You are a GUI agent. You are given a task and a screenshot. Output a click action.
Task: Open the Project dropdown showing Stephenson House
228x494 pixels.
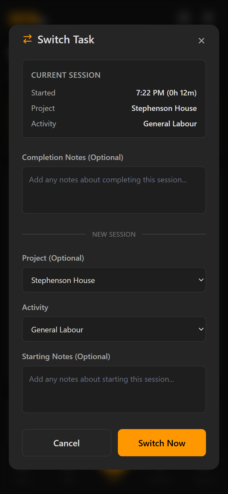[x=114, y=280]
